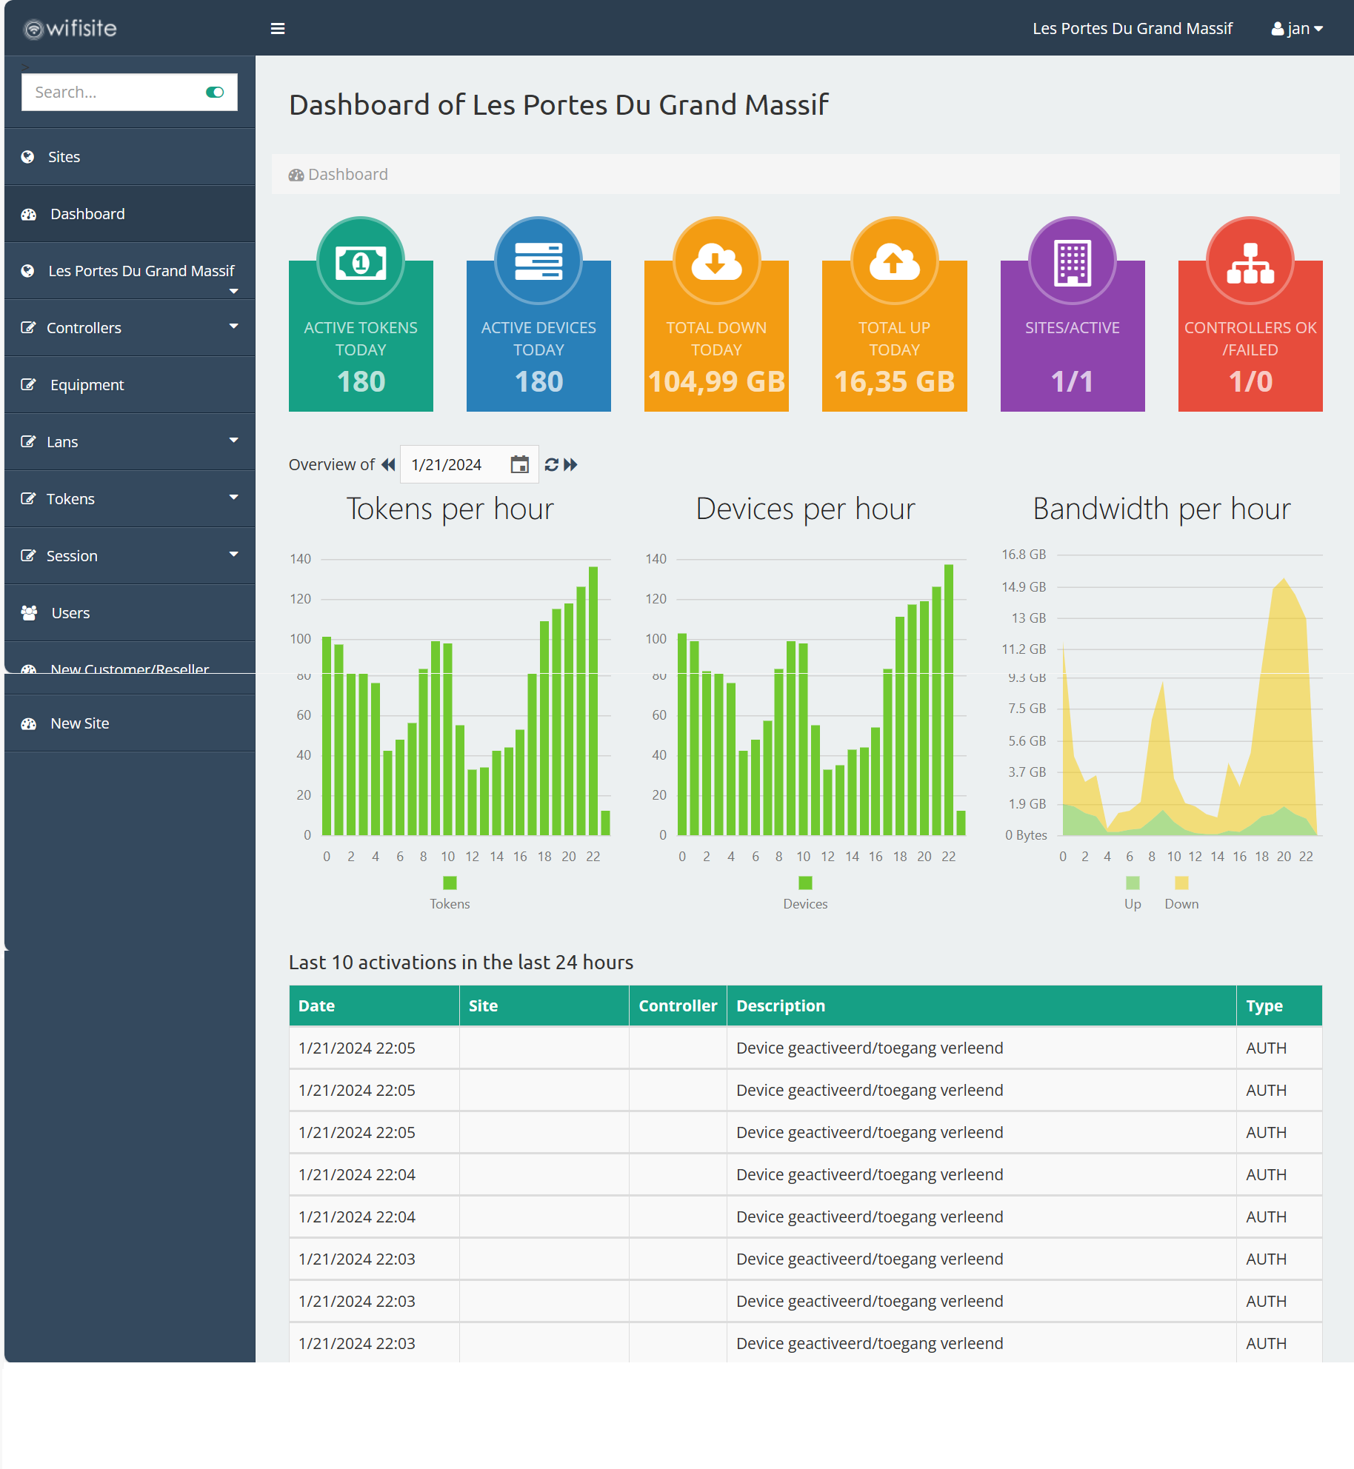
Task: Click the edit icon beside Controllers
Action: coord(28,327)
